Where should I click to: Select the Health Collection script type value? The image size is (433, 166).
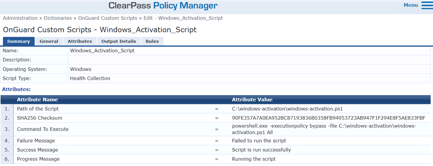tap(90, 78)
